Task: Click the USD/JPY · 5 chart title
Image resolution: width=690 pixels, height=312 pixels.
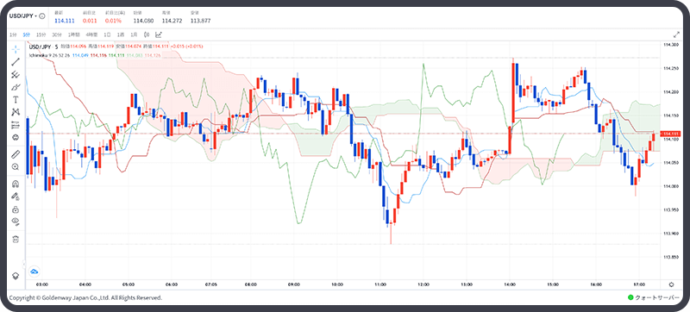Action: point(44,47)
